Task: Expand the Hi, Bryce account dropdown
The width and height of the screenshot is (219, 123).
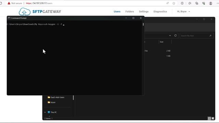Action: click(183, 12)
